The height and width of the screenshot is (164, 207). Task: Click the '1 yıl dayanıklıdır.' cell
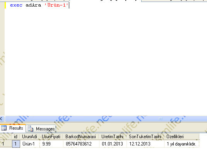[181, 144]
